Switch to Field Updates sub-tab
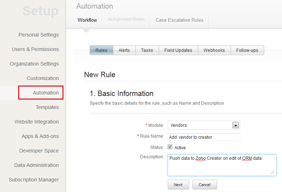 point(178,50)
